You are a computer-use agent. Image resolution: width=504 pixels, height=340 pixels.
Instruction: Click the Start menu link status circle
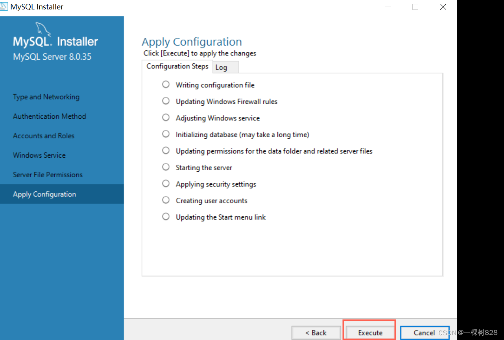(x=166, y=217)
